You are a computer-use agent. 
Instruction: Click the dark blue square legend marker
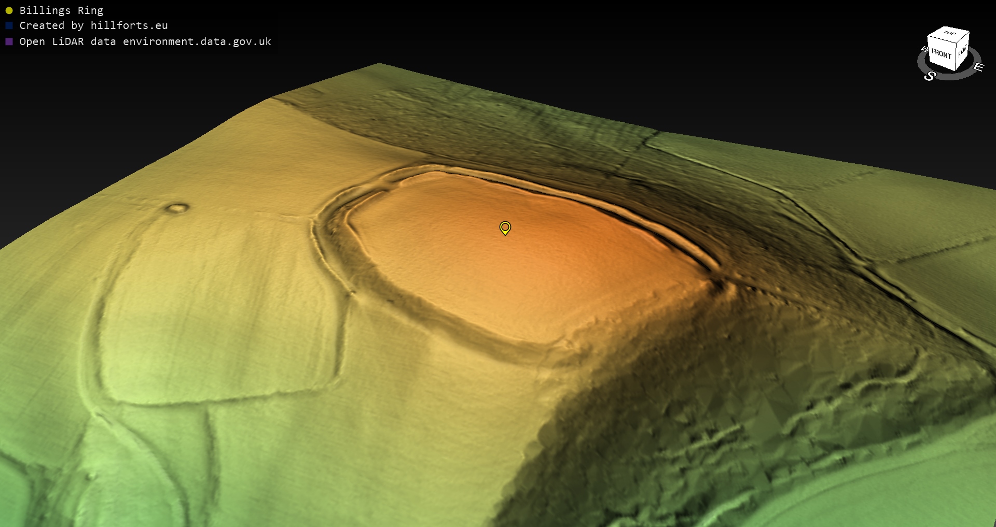pos(9,25)
